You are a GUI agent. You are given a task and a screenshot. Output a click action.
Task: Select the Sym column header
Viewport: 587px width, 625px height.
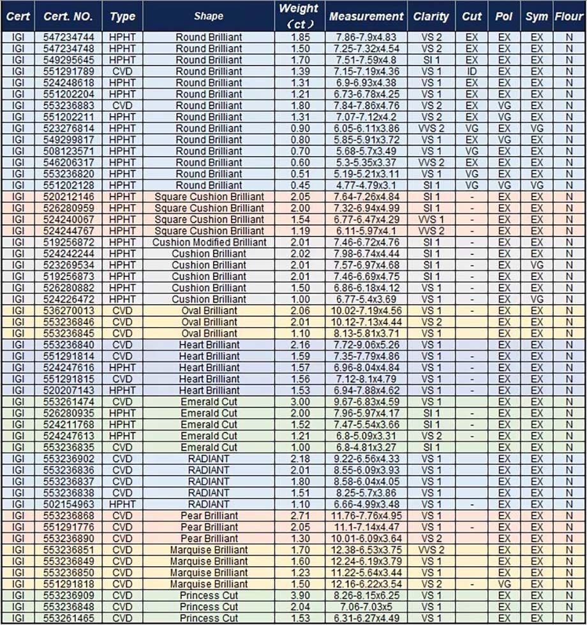537,17
